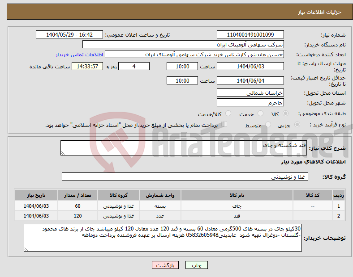Click the general description box قند شکسته و چای
This screenshot has height=277, width=353.
184,148
